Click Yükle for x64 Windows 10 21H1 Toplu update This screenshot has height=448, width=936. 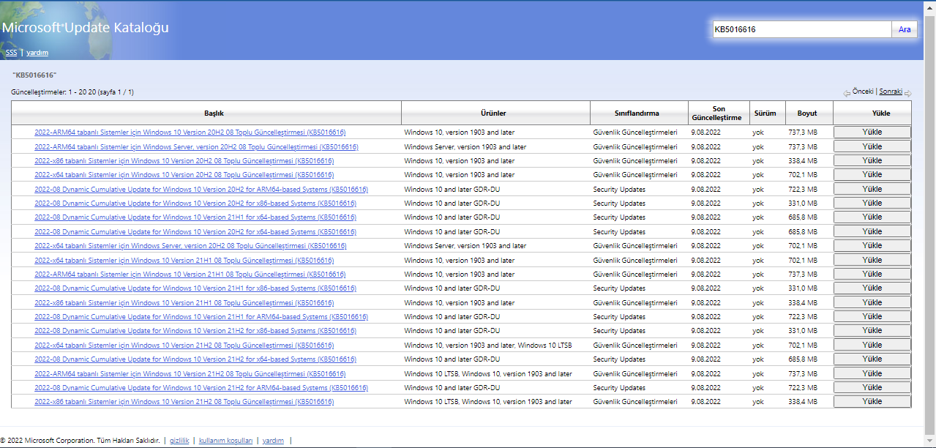point(872,260)
